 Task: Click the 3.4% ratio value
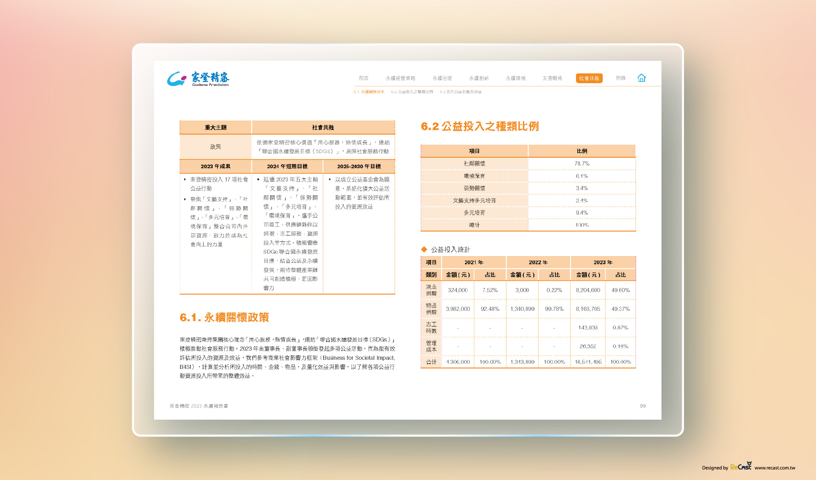582,188
